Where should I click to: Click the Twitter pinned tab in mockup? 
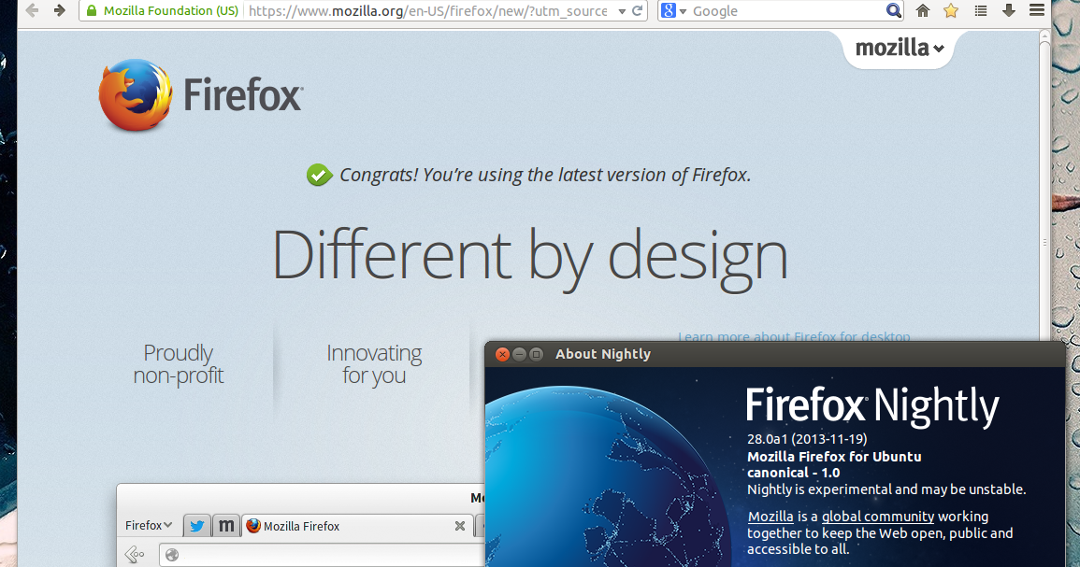pos(197,526)
